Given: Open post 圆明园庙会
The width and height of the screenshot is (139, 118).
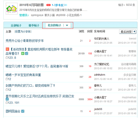Looking at the screenshot, I should 13,111.
